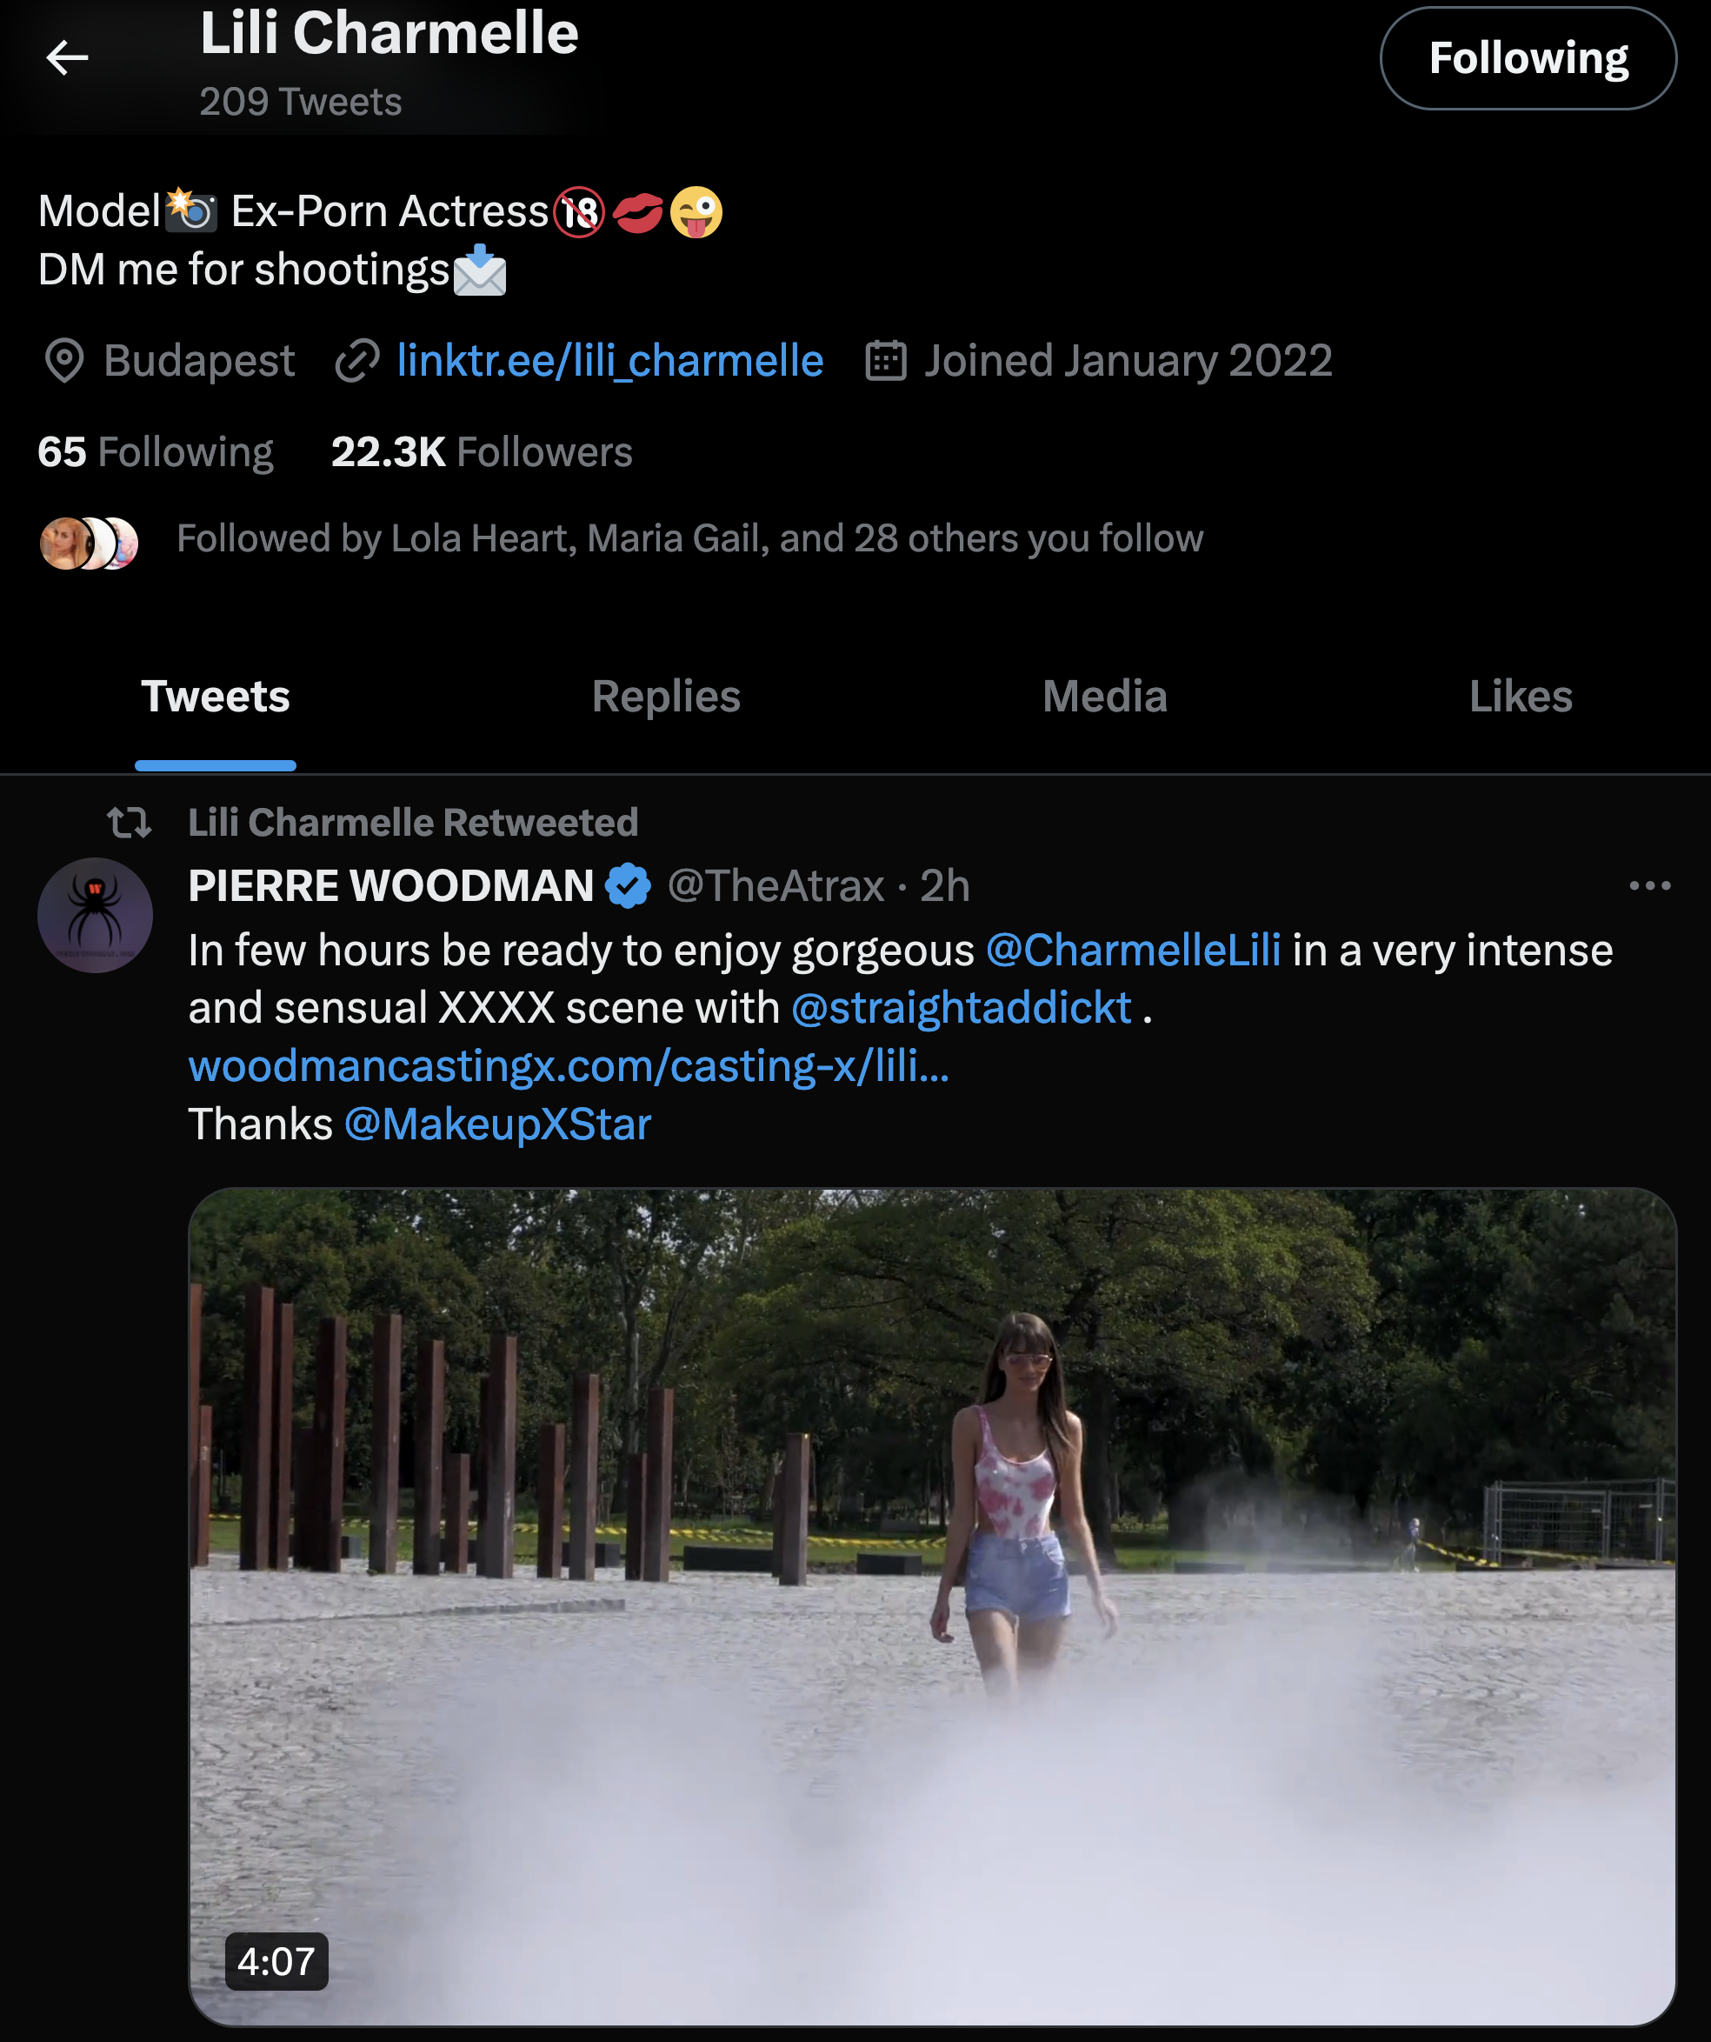Viewport: 1711px width, 2042px height.
Task: View the 22.3K Followers list
Action: click(x=482, y=452)
